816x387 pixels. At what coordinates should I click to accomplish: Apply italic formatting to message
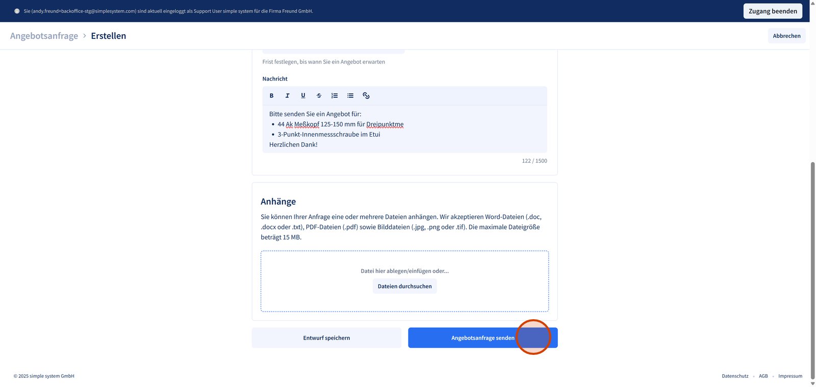click(287, 95)
